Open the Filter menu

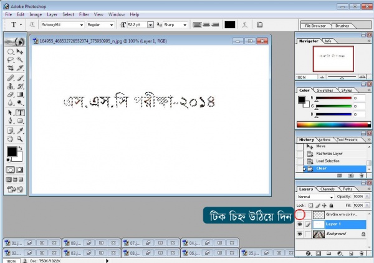coord(84,14)
